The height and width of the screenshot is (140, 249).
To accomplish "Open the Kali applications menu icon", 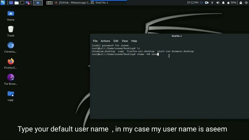I will (x=3, y=3).
